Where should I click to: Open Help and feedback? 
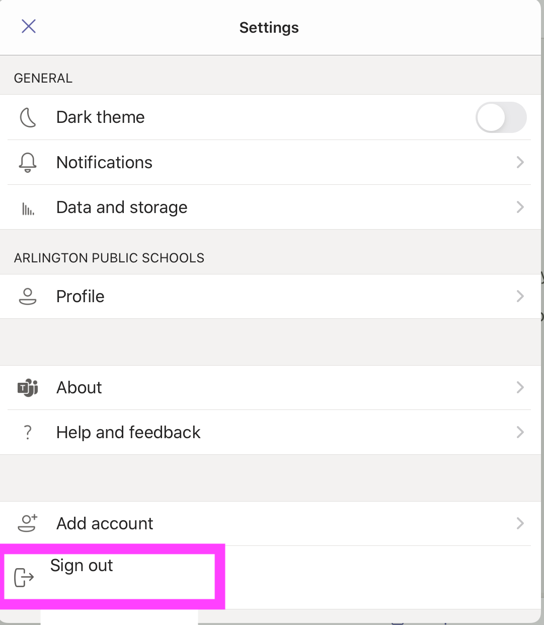point(128,433)
